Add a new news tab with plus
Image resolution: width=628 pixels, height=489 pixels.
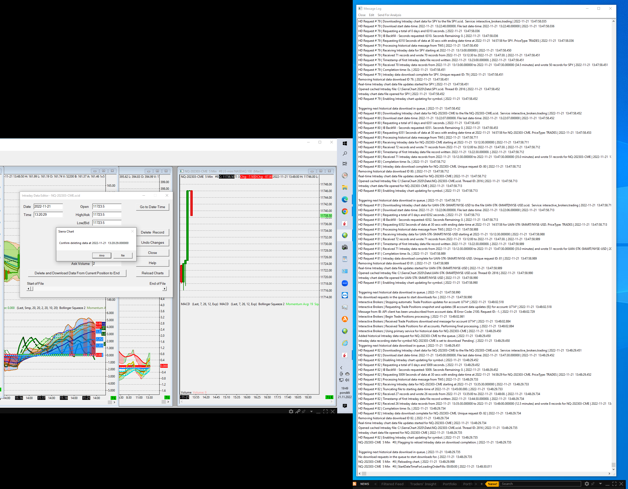click(482, 484)
